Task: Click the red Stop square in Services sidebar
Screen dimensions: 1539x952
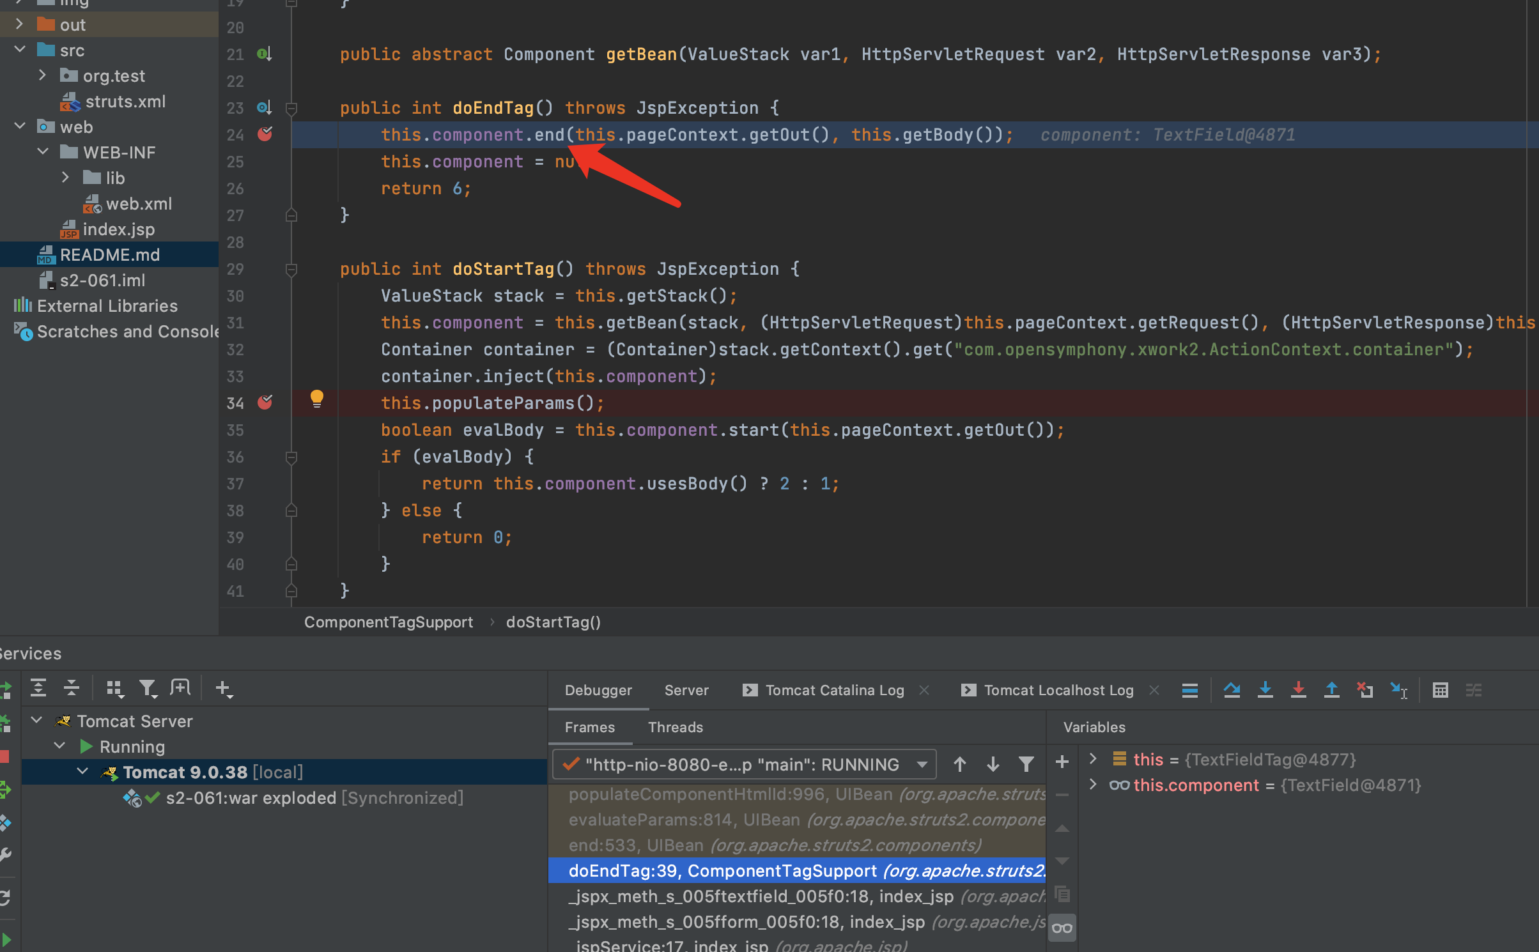Action: pyautogui.click(x=4, y=756)
